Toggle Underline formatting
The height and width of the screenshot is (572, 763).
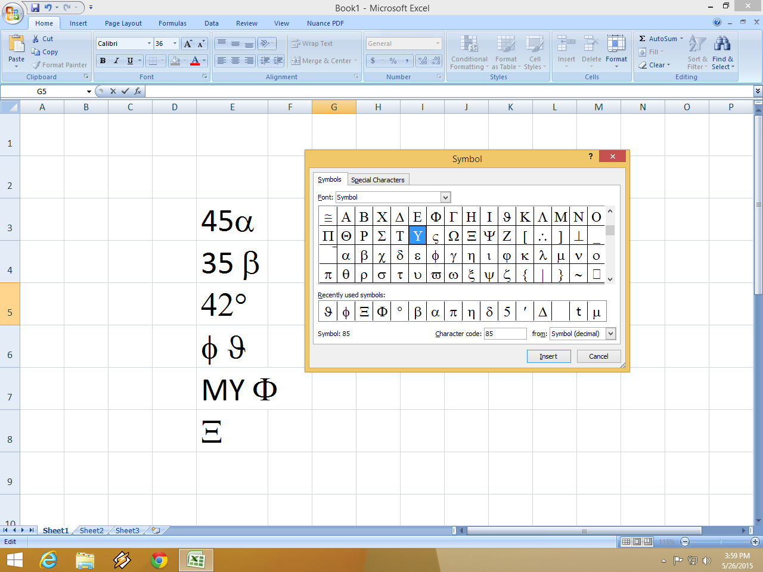tap(129, 61)
